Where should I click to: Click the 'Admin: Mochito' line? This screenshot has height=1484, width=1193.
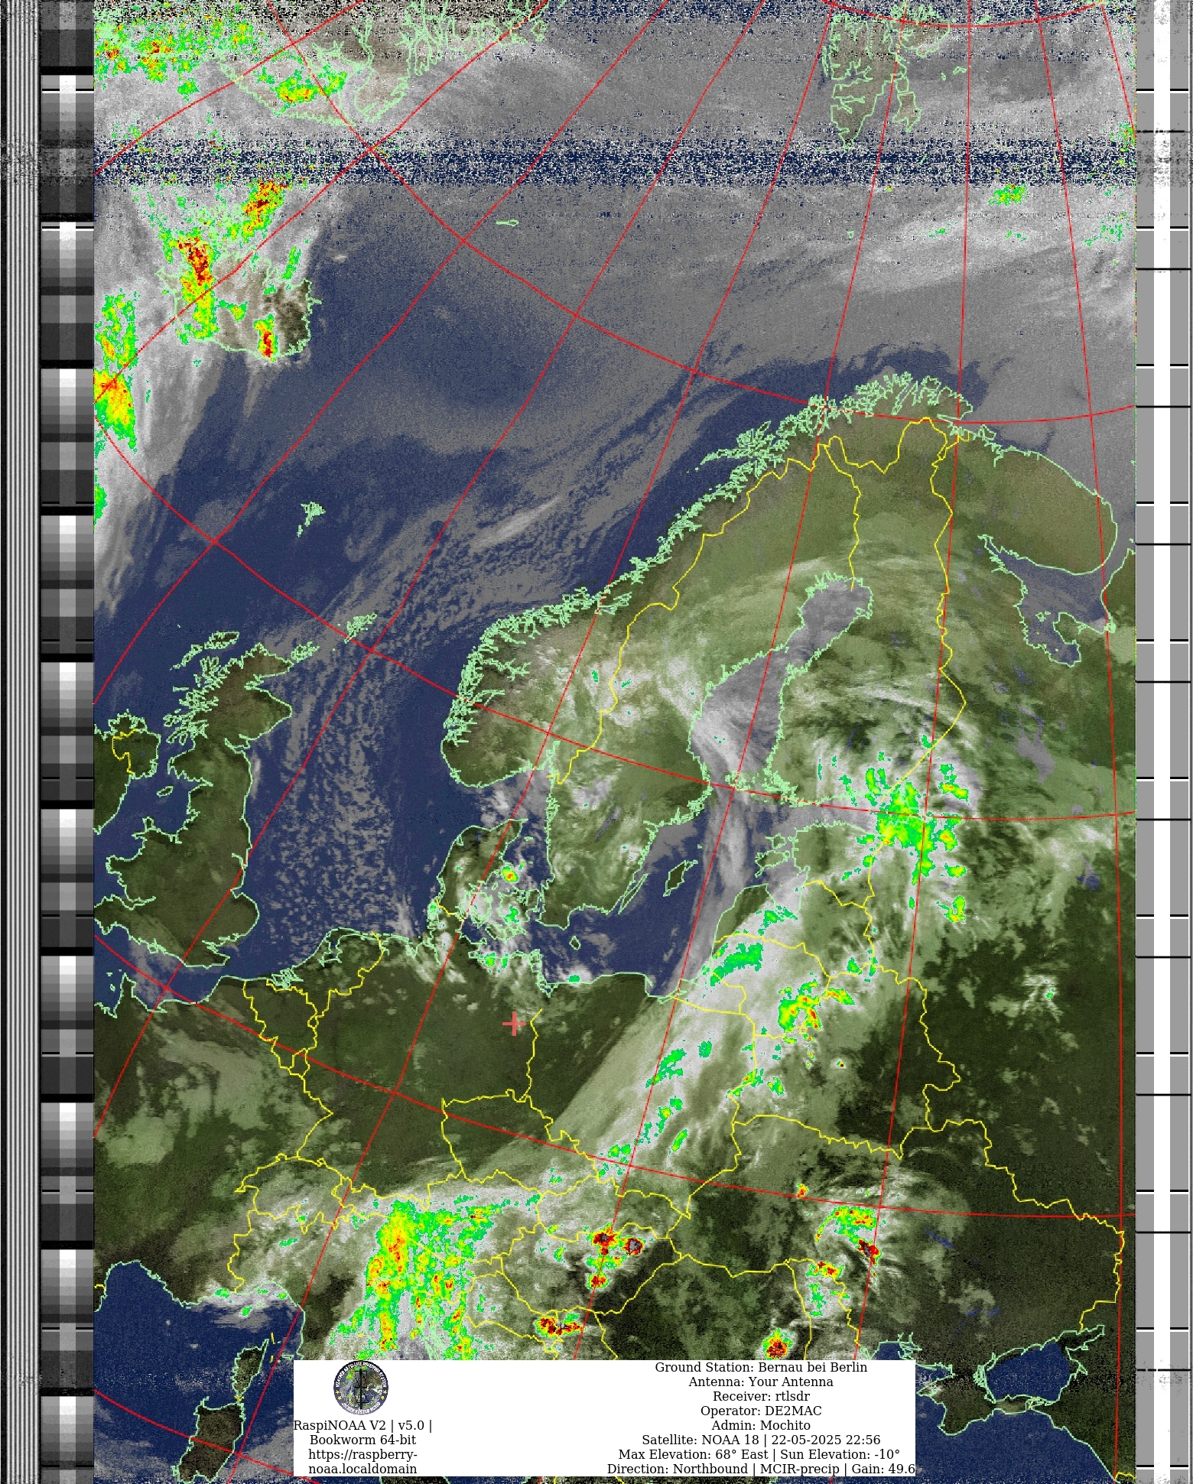click(761, 1425)
